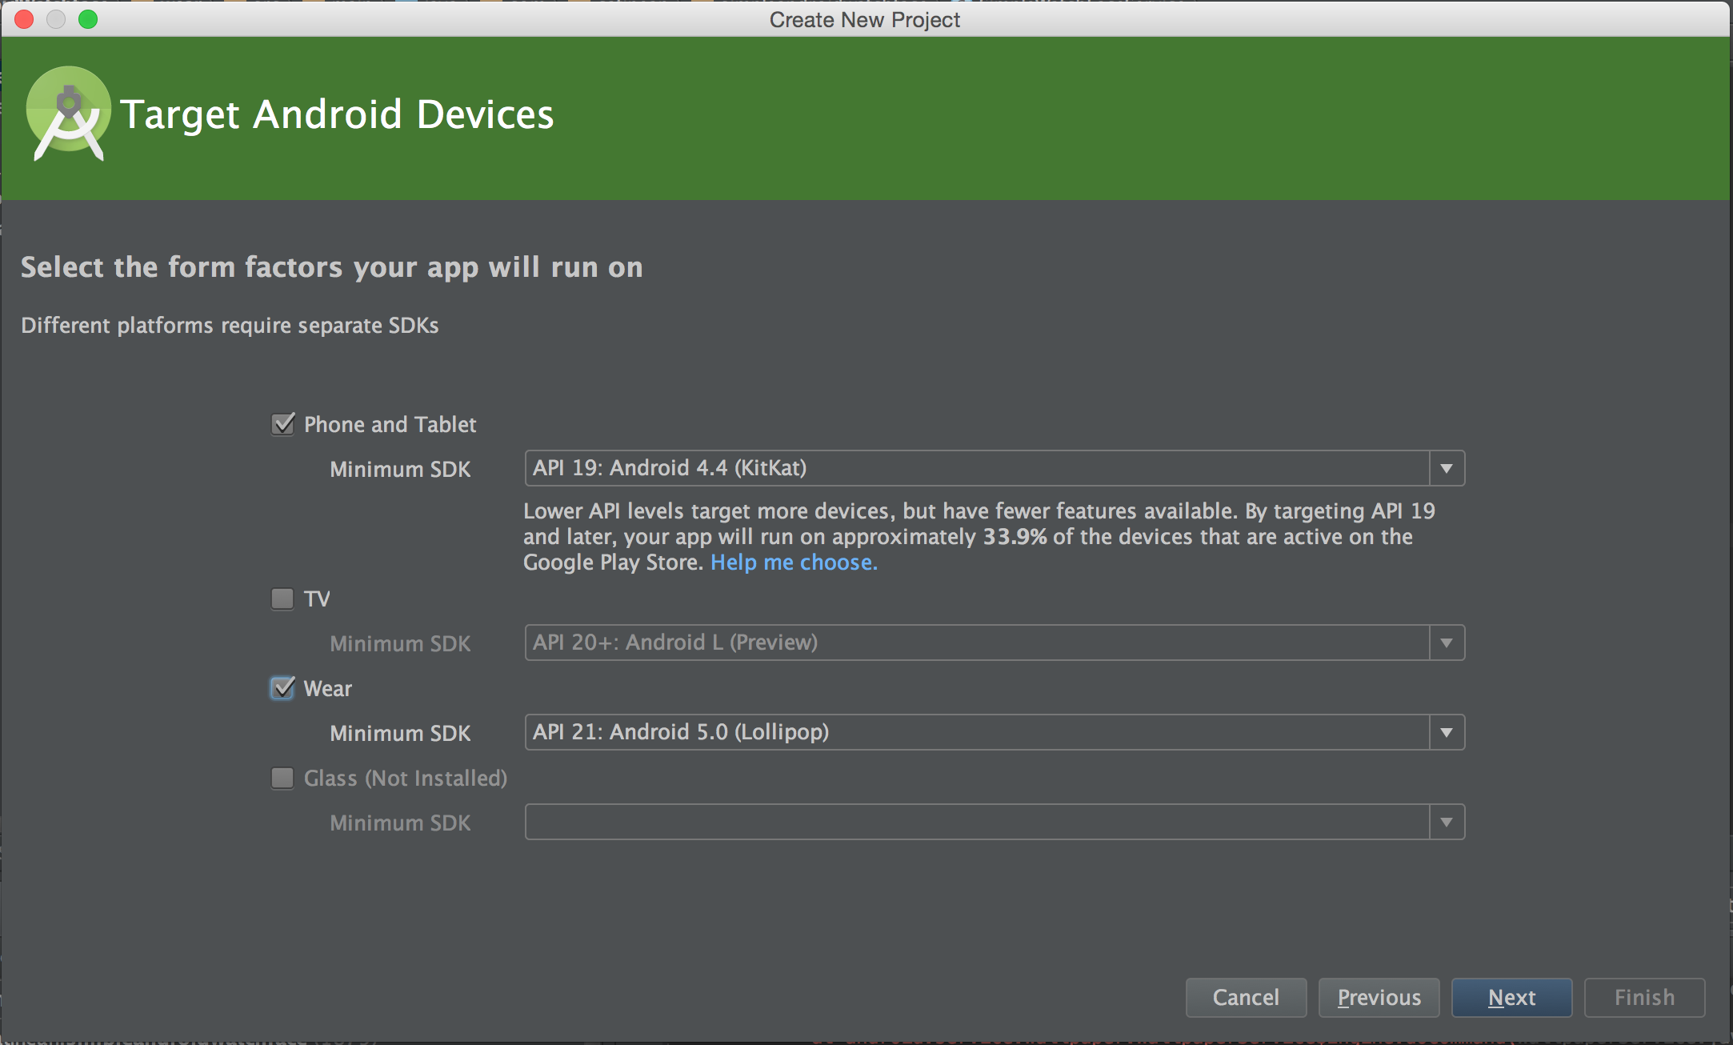Image resolution: width=1733 pixels, height=1045 pixels.
Task: Close the Create New Project dialog
Action: 23,18
